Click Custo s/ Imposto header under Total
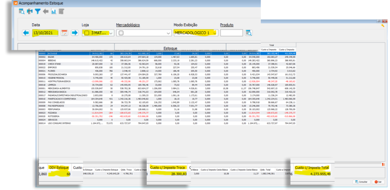Image resolution: width=390 pixels, height=190 pixels. coord(269,50)
